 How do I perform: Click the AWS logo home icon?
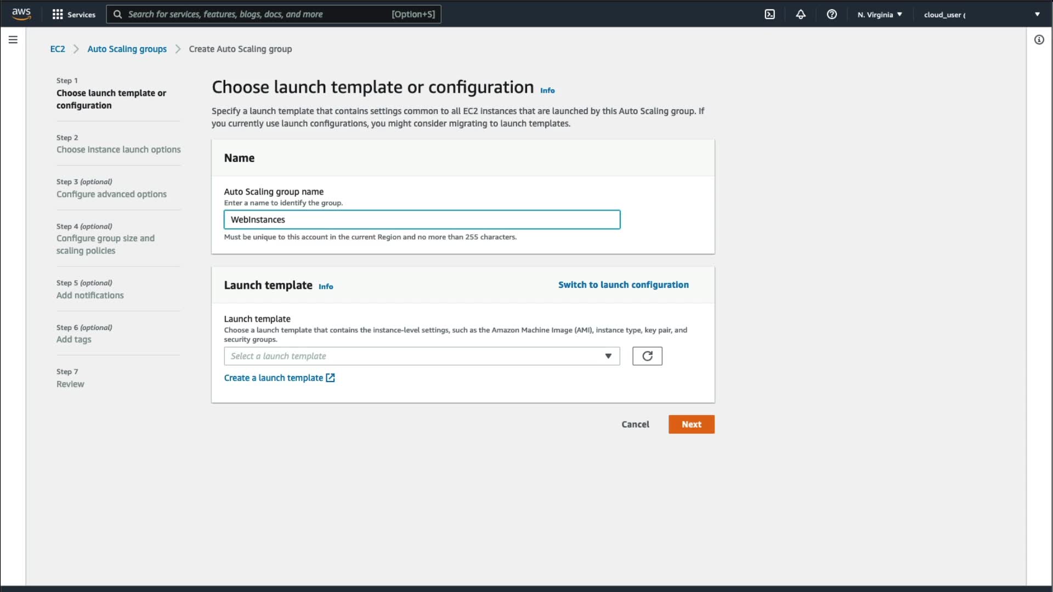tap(21, 14)
